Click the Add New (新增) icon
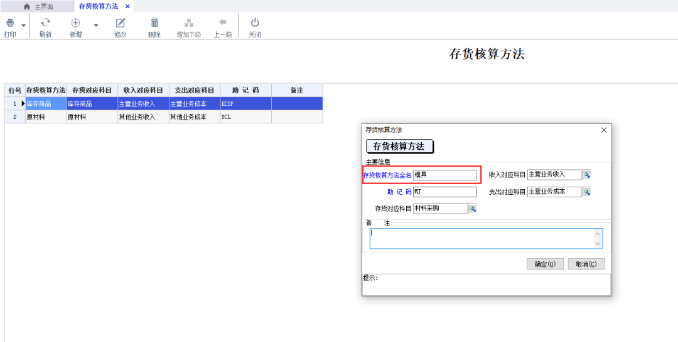The image size is (678, 342). [x=75, y=23]
